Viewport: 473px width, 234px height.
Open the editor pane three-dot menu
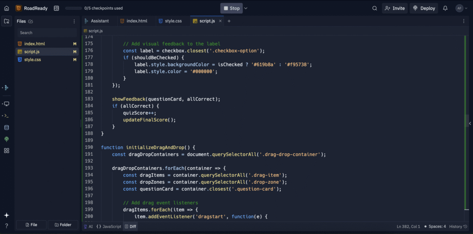(464, 21)
